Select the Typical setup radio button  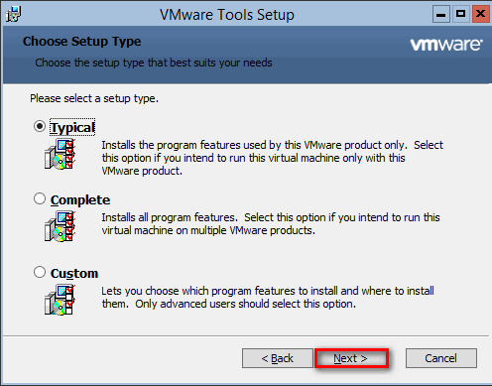40,126
